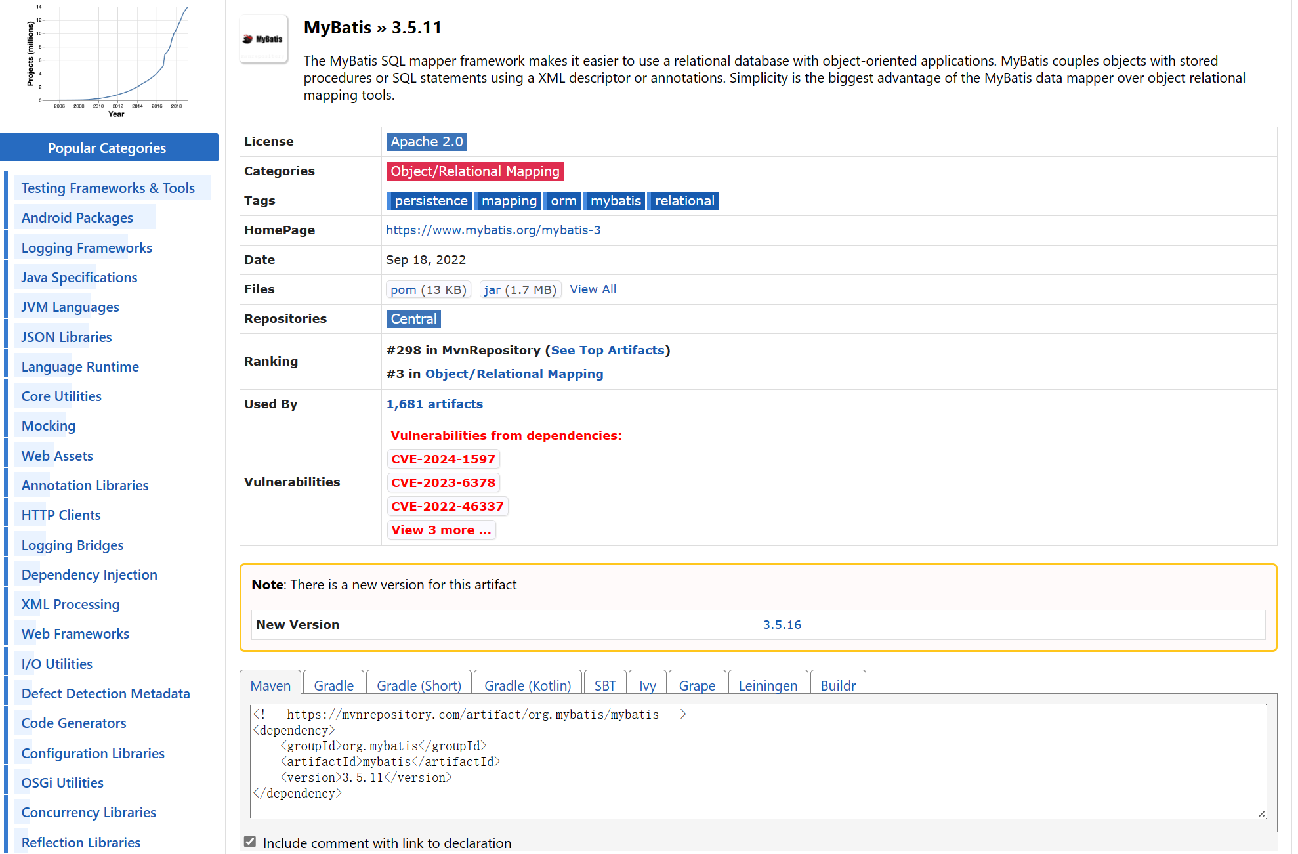Open Web Assets category
Viewport: 1298px width, 854px height.
(57, 456)
